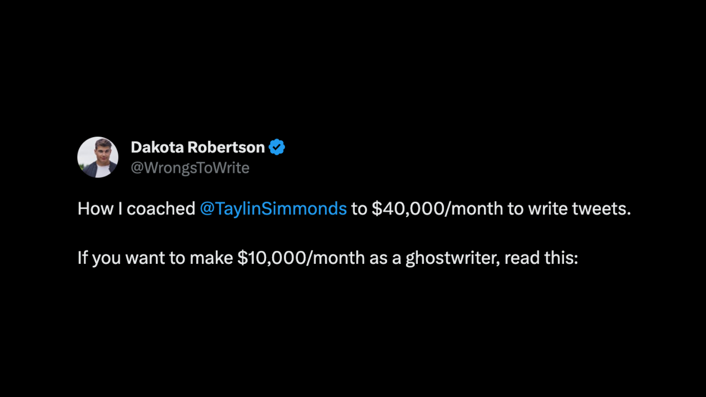The image size is (706, 397).
Task: Click the word "Dakota" in the name
Action: (x=157, y=147)
